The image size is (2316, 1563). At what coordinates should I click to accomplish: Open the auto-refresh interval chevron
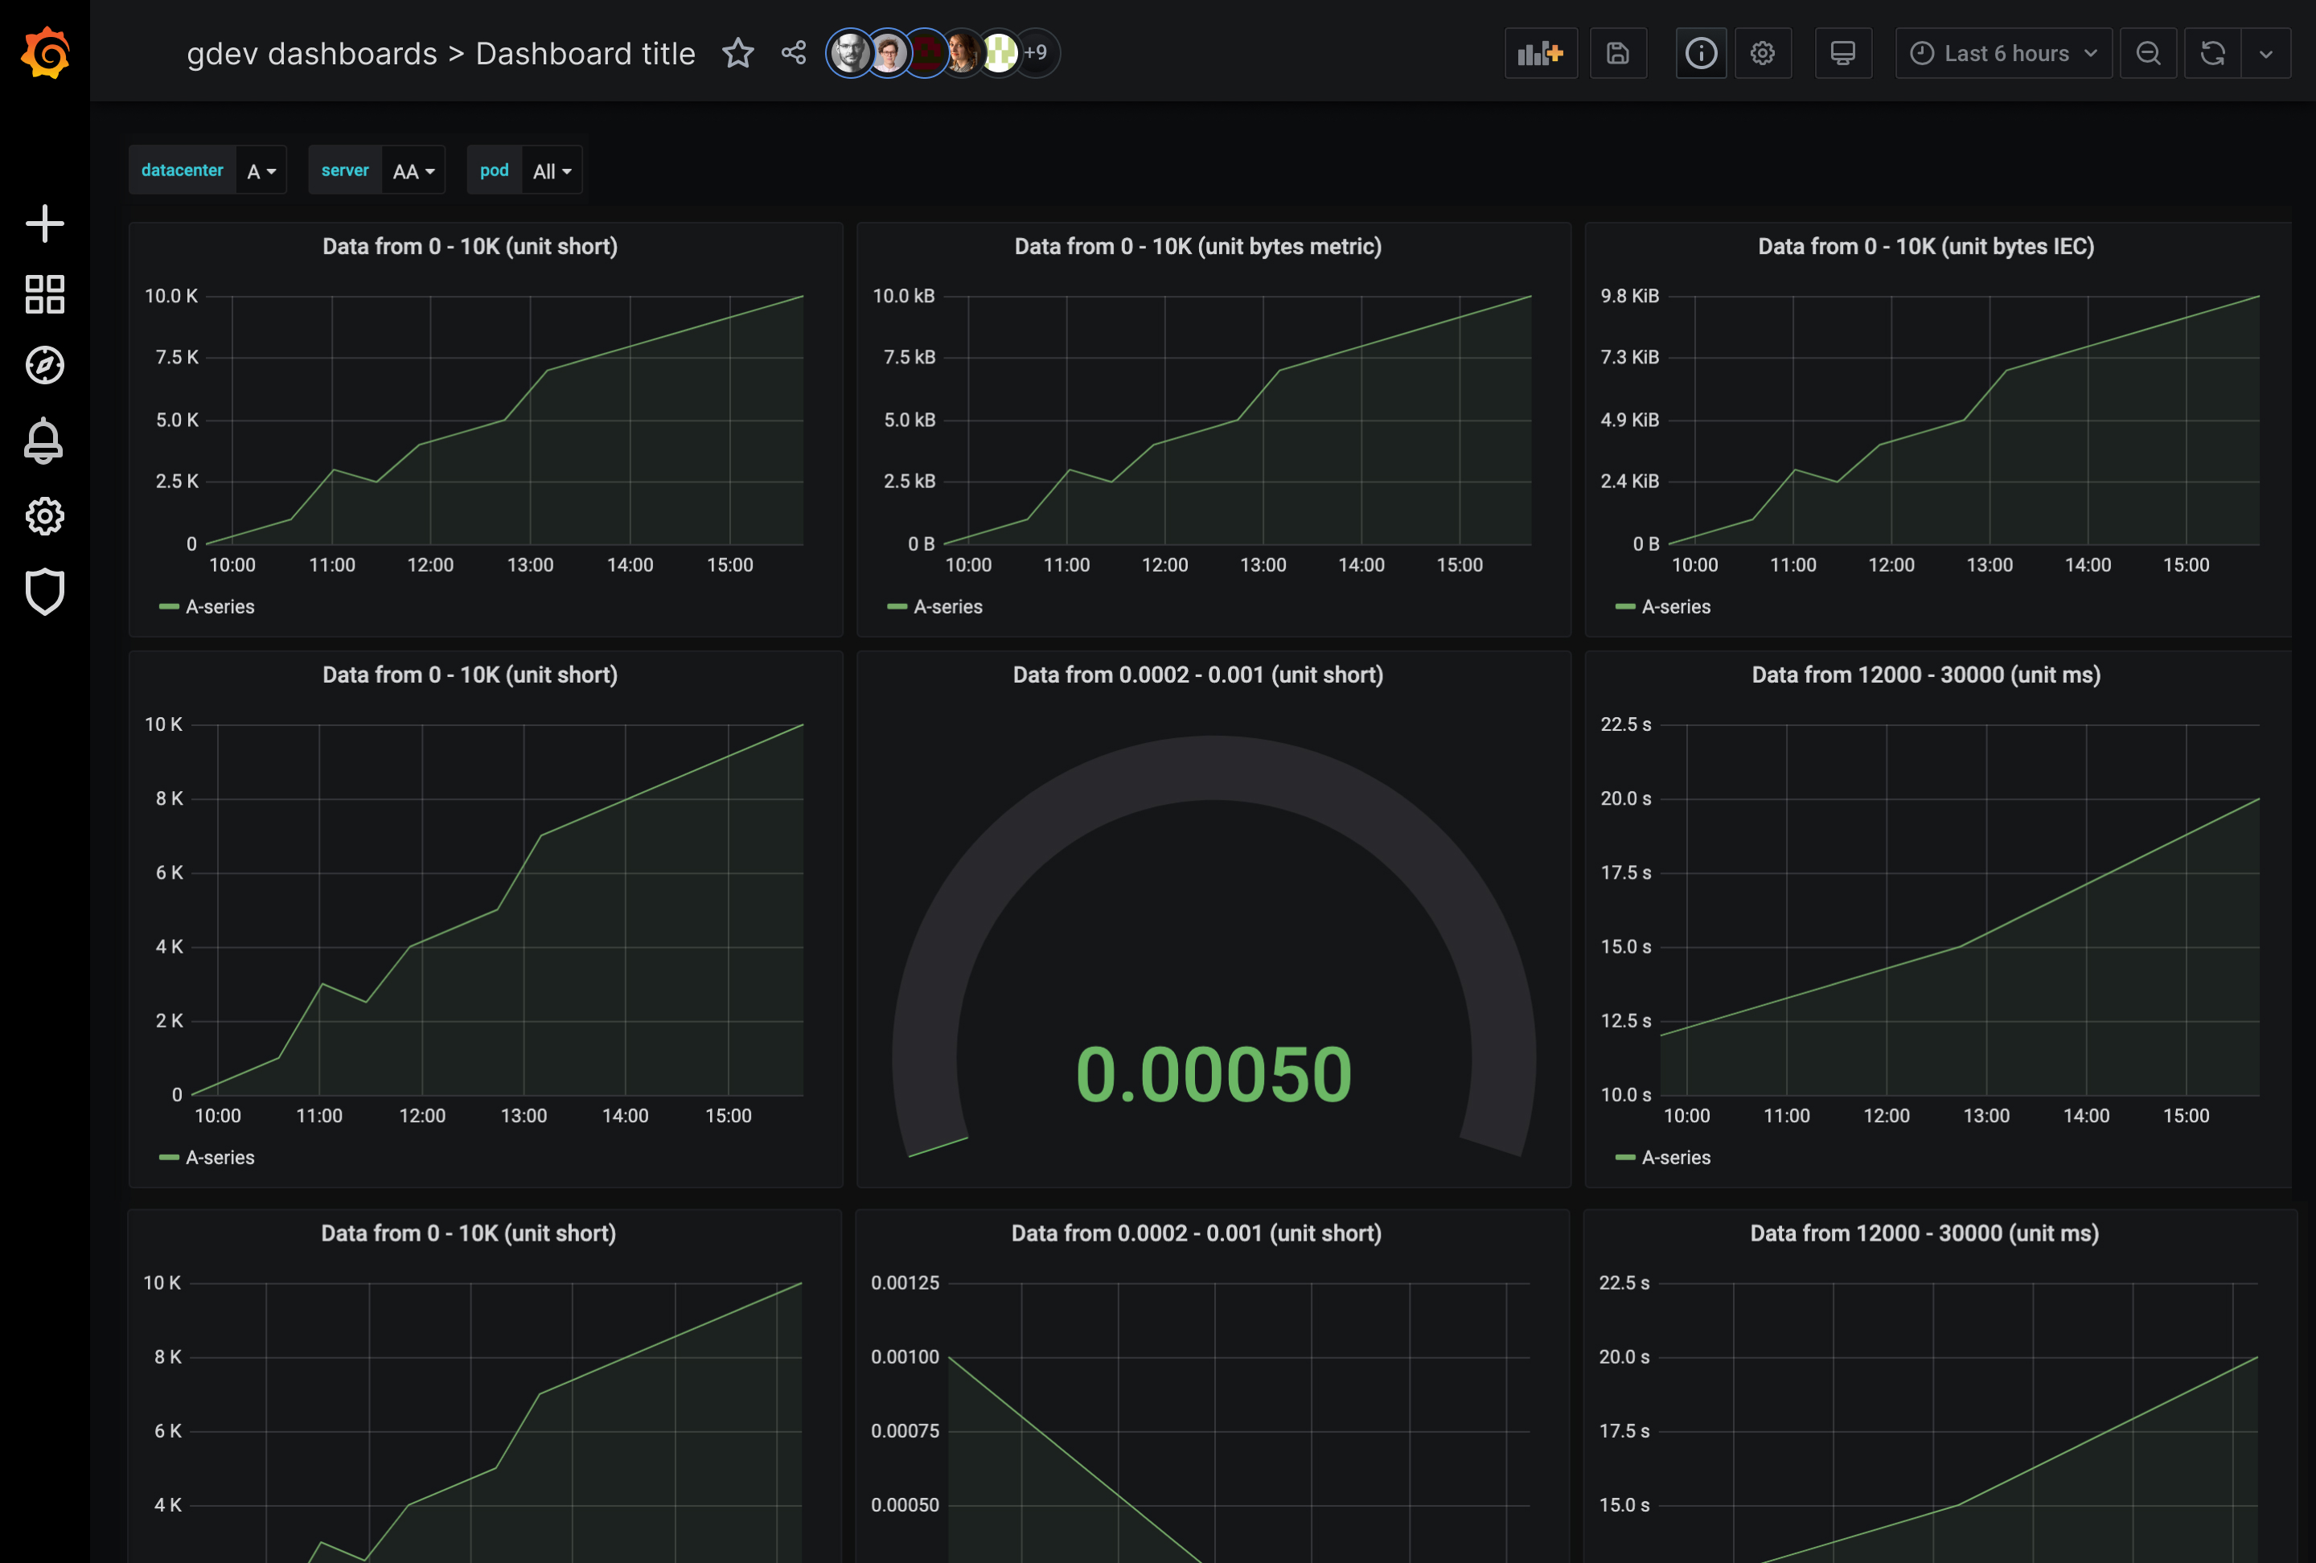pyautogui.click(x=2266, y=53)
